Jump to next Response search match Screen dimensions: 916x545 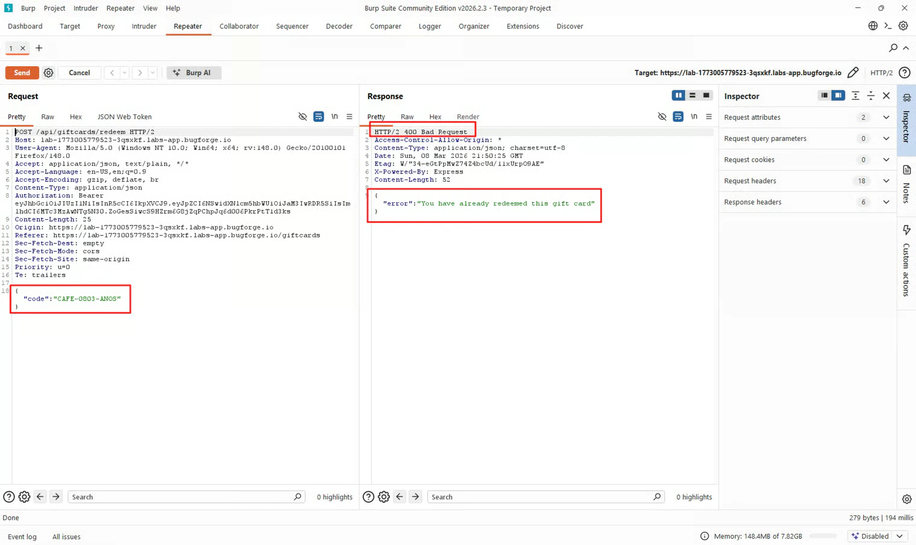(x=415, y=497)
